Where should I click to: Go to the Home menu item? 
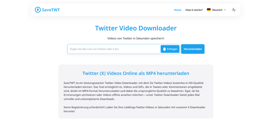178,10
